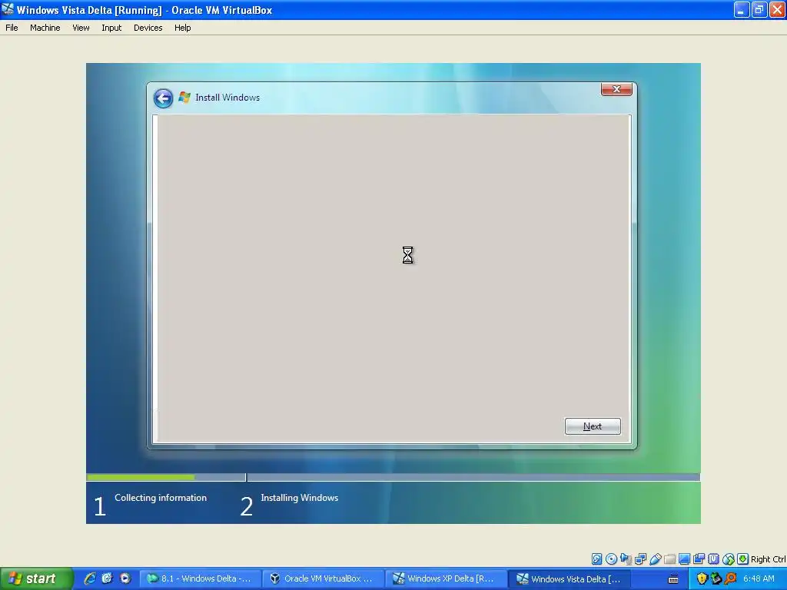
Task: Click the Windows Vista Delta taskbar button
Action: pos(570,578)
